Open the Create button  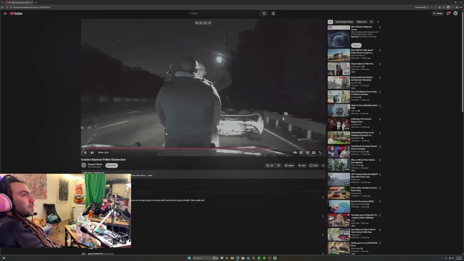click(438, 13)
